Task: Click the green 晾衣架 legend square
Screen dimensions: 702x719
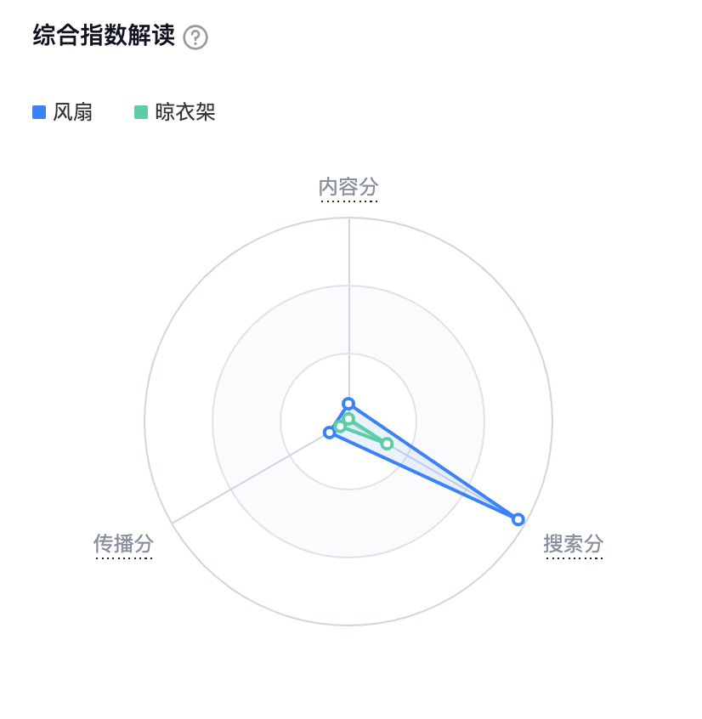Action: coord(141,112)
